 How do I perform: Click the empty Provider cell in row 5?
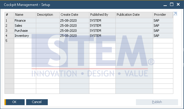tap(163, 41)
